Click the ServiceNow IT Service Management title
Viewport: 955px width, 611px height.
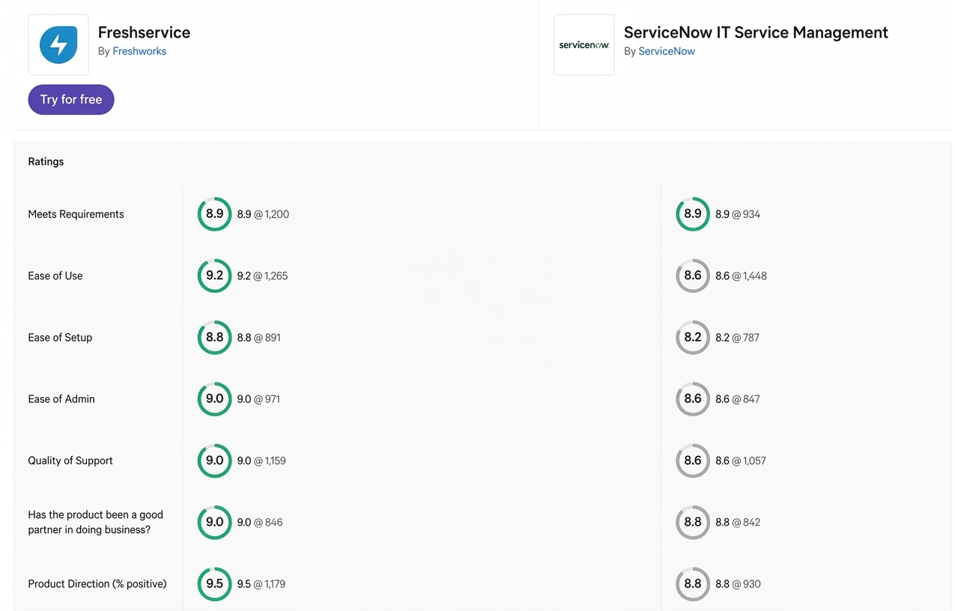(756, 32)
